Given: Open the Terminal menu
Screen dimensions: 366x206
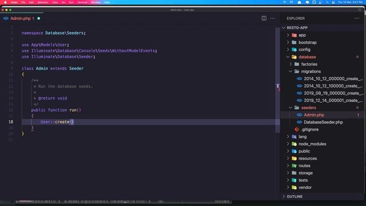Looking at the screenshot, I should point(82,2).
